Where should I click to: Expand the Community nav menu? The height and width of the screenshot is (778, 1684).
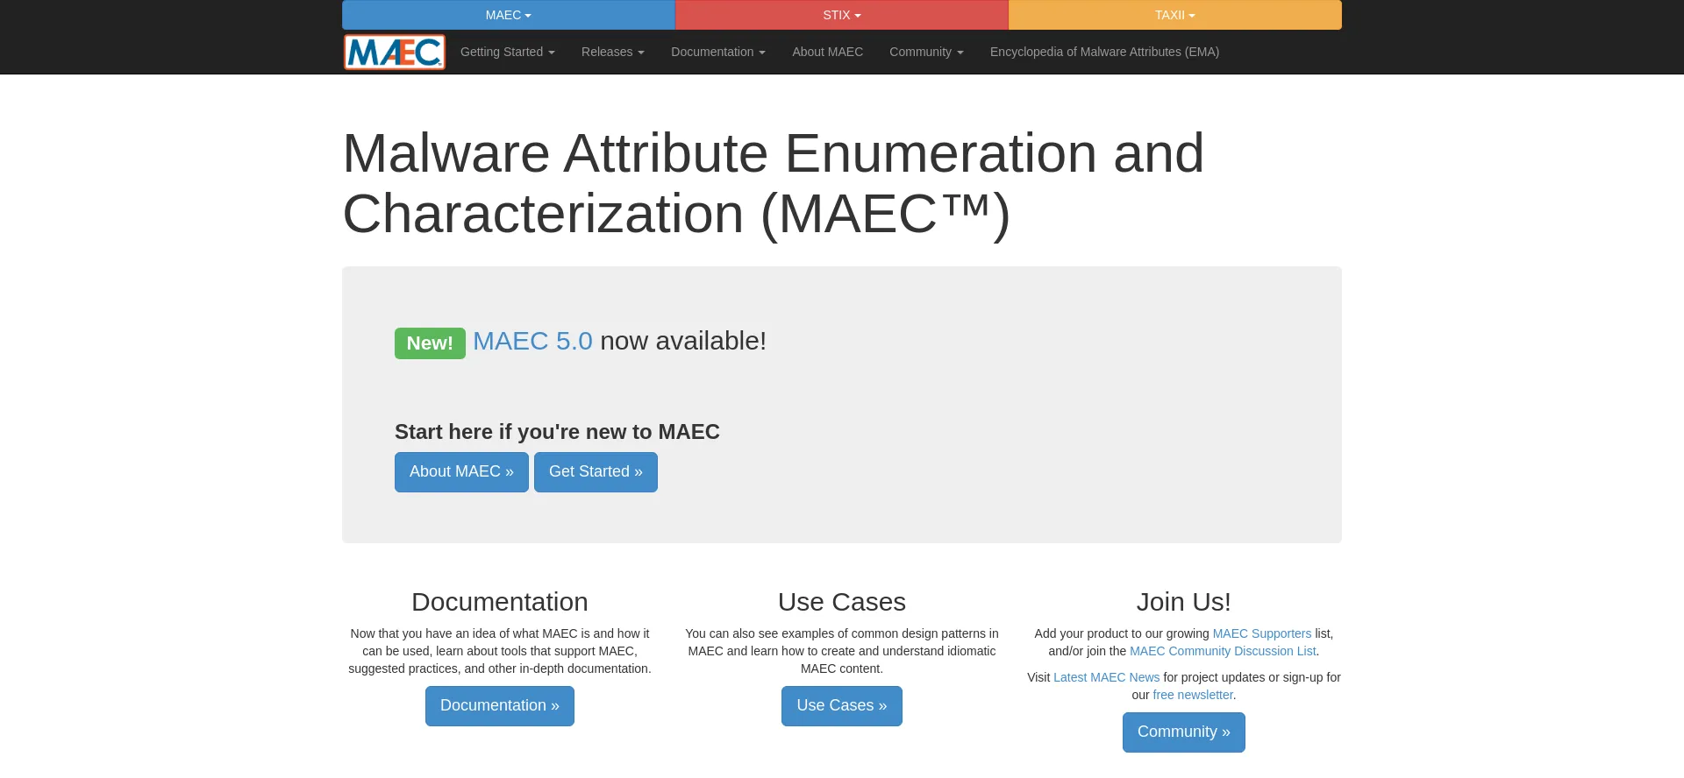click(x=926, y=52)
